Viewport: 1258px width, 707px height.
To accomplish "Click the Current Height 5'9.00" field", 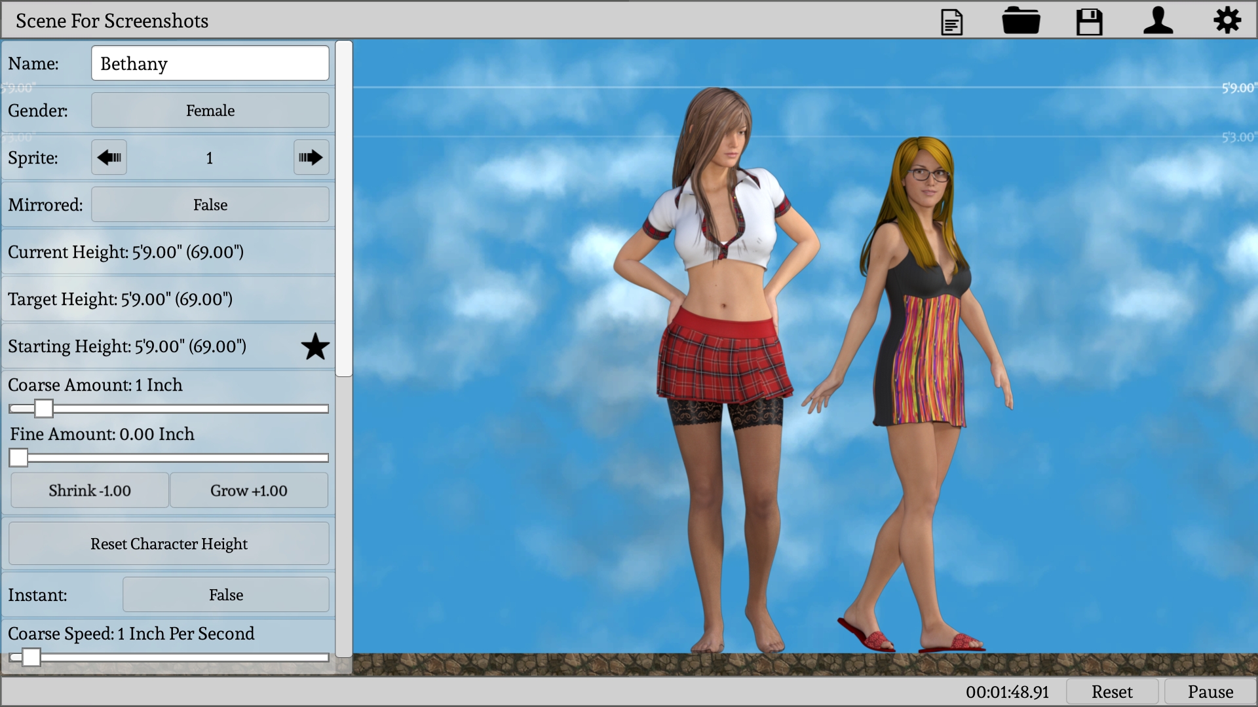I will coord(126,251).
